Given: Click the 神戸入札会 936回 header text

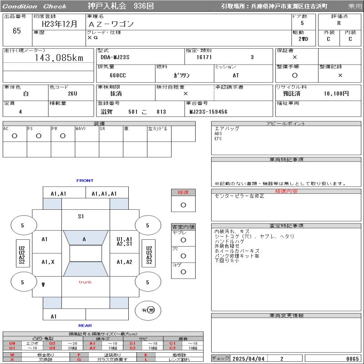Looking at the screenshot, I should tap(121, 6).
